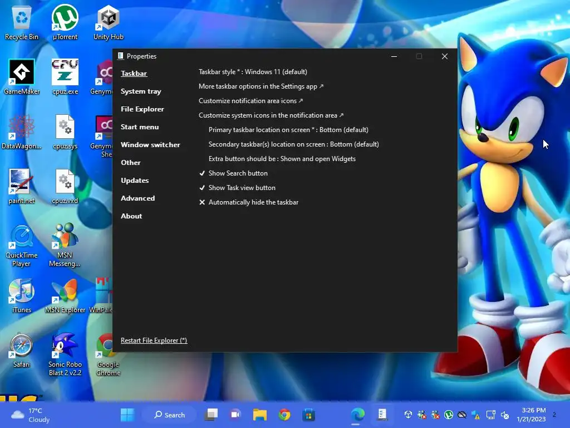570x428 pixels.
Task: Click the muted volume tray icon
Action: click(504, 415)
